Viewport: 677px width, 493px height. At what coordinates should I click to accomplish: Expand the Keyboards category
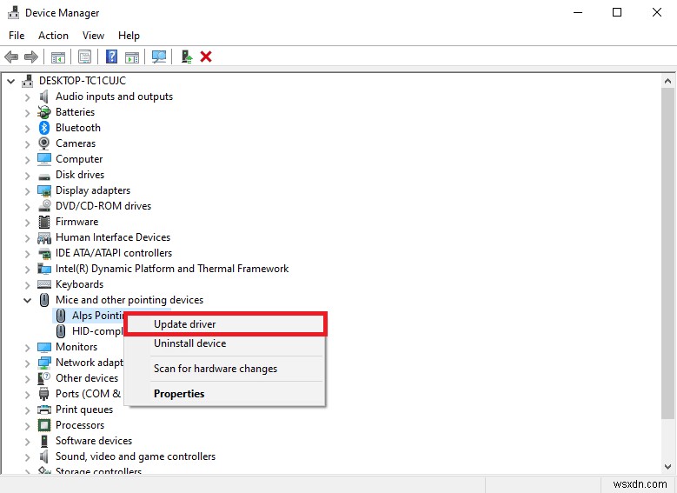(27, 284)
